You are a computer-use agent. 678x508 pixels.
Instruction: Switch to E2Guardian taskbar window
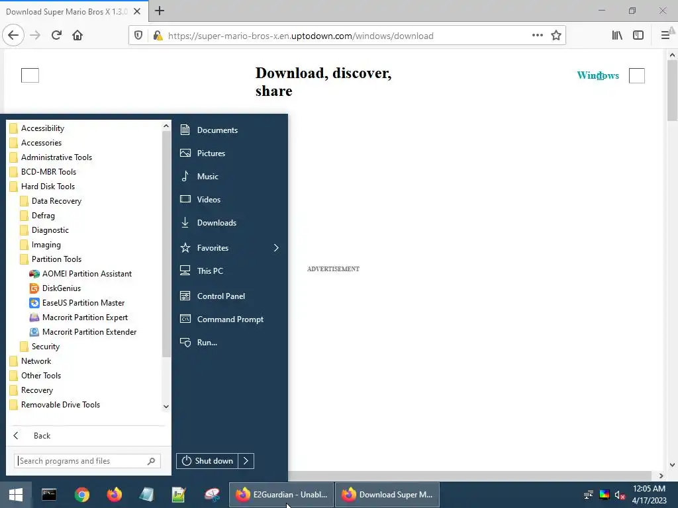pyautogui.click(x=281, y=495)
